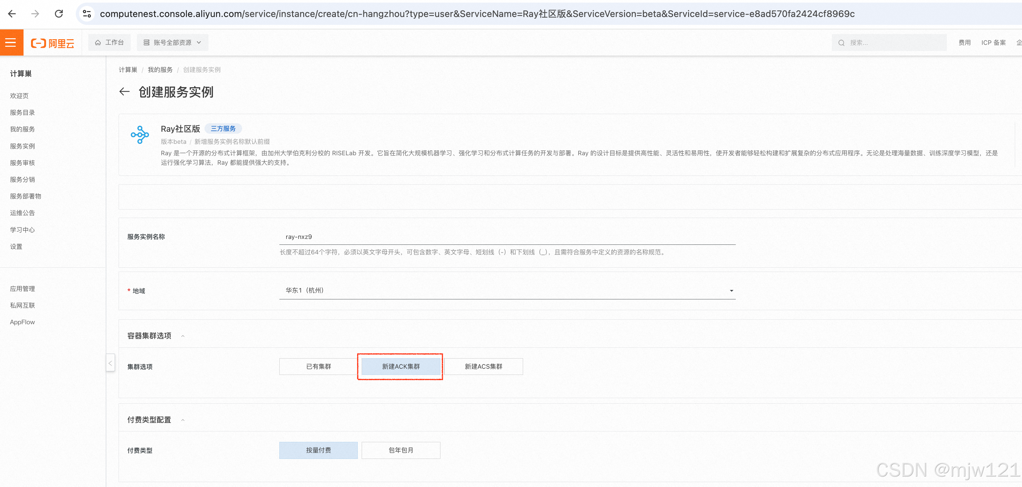Open 服务分销 in the sidebar
The width and height of the screenshot is (1022, 487).
[x=22, y=179]
